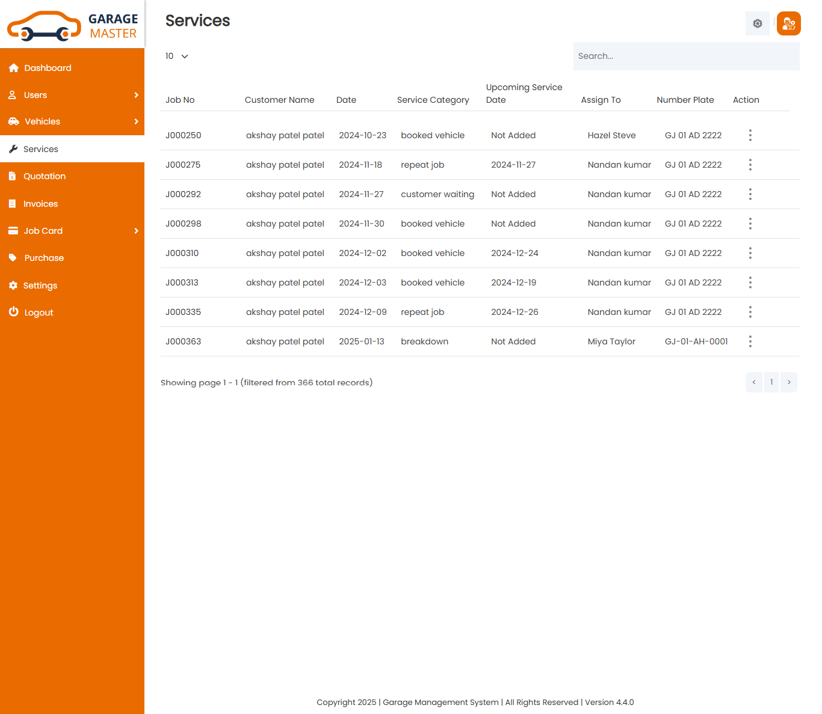Open the orange user profile icon
Viewport: 822px width, 714px height.
pos(788,23)
